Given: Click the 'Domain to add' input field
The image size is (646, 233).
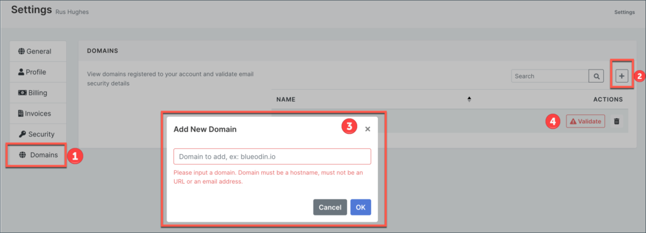Looking at the screenshot, I should [x=273, y=157].
